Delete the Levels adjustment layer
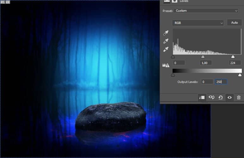244x158 pixels. (239, 98)
